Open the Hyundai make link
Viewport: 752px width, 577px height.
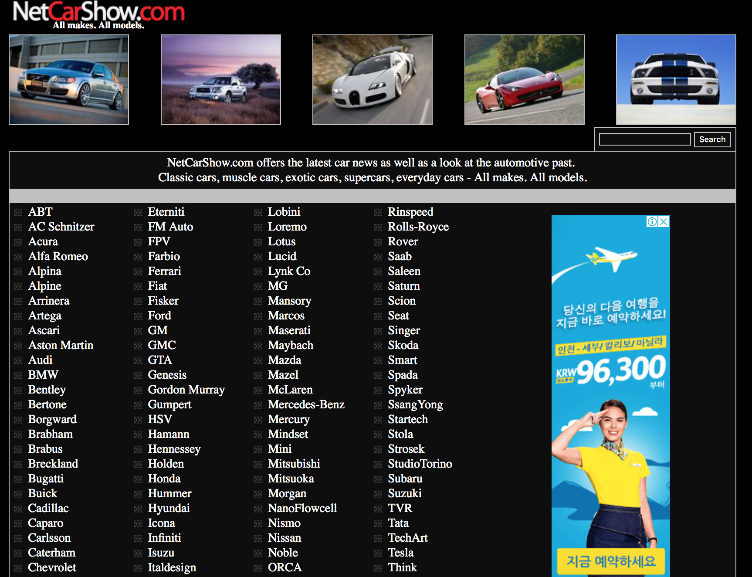point(169,508)
